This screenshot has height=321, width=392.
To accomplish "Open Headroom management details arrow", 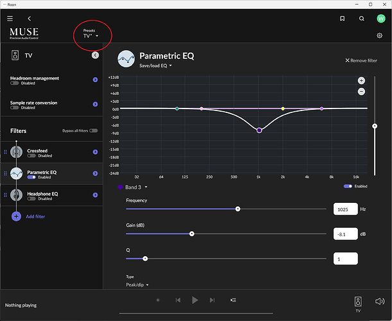I will click(95, 80).
